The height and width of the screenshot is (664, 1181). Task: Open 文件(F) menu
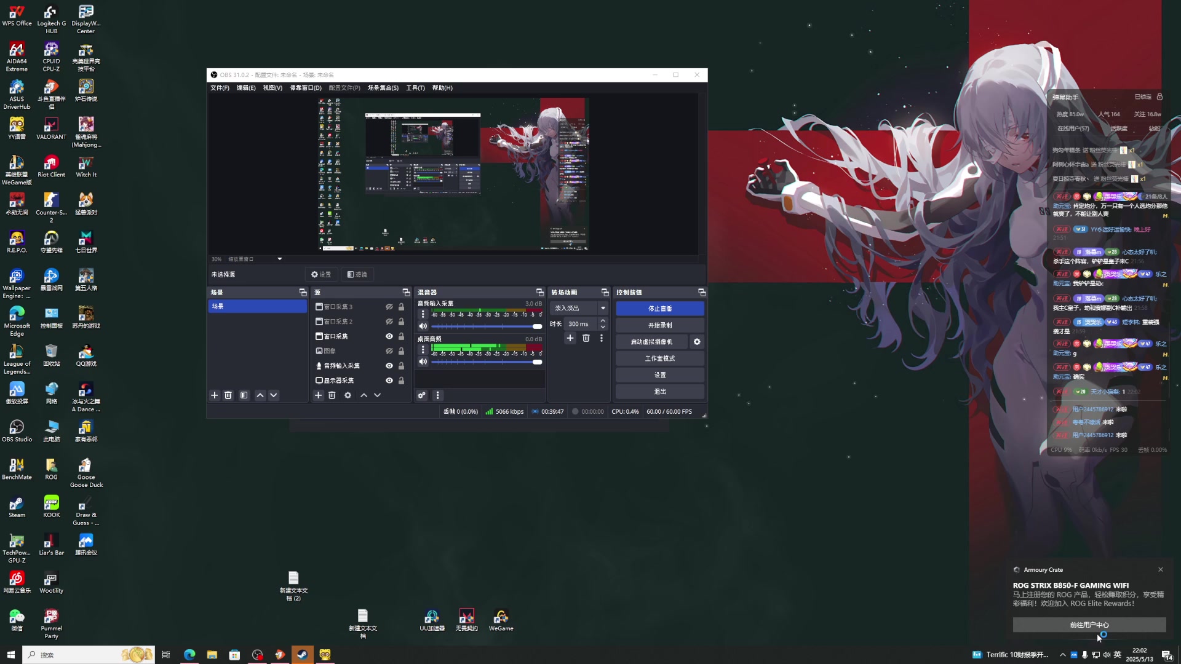coord(220,88)
